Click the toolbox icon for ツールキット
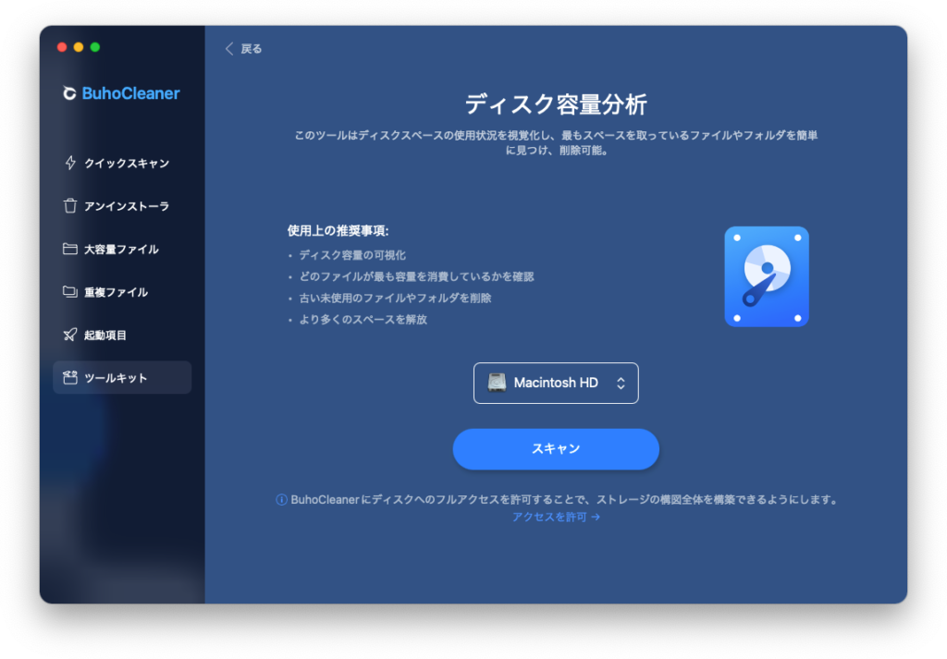 tap(70, 378)
